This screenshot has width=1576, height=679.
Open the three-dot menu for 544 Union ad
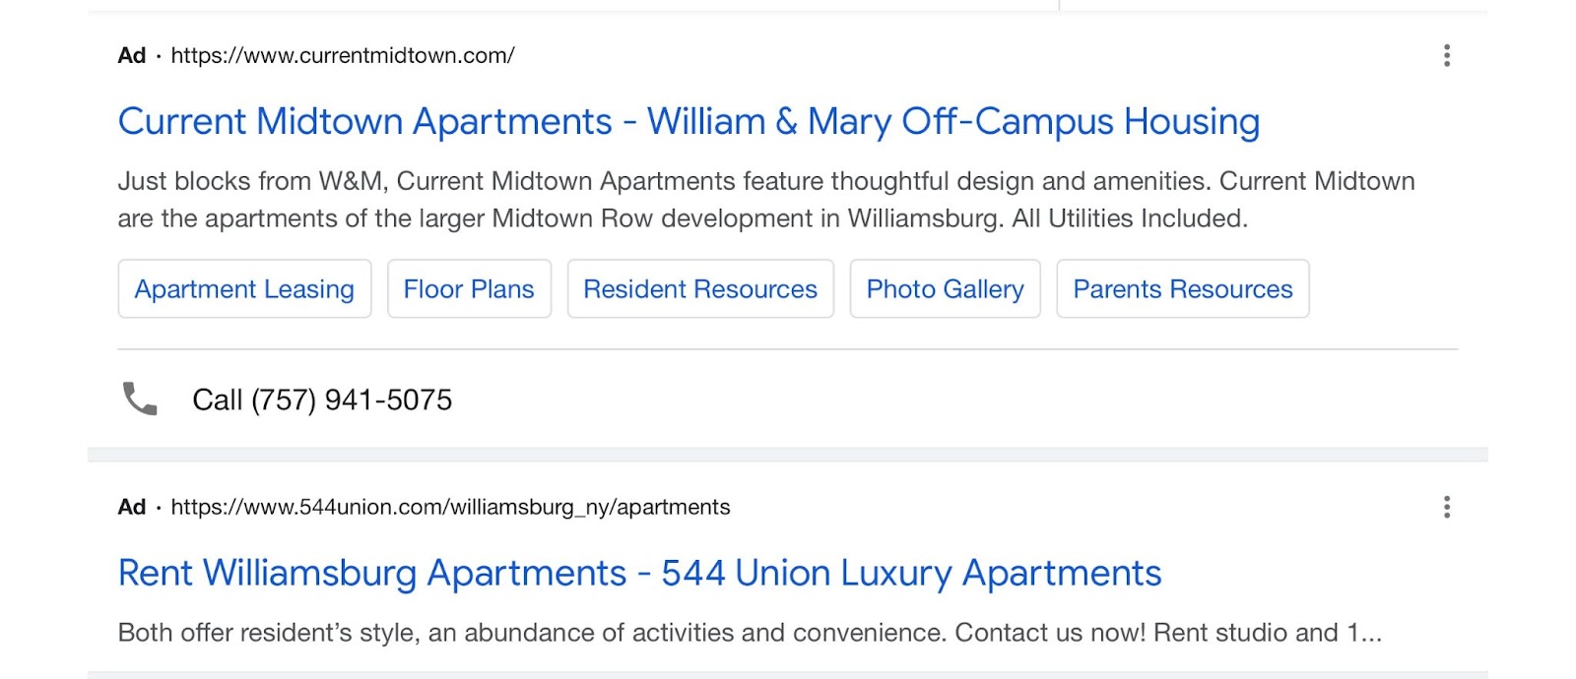click(1446, 507)
